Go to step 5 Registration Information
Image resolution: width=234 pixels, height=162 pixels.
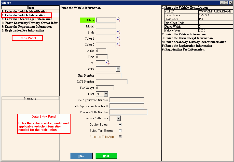tap(27, 27)
